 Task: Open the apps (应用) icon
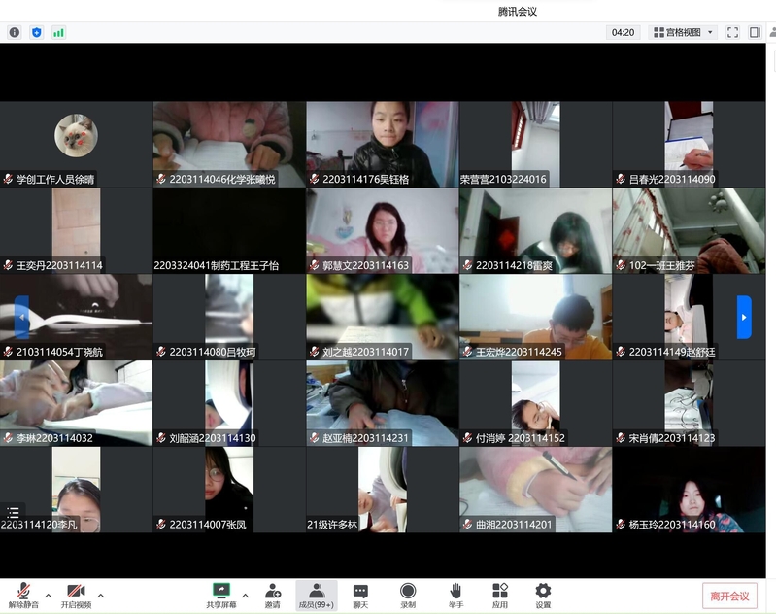(x=500, y=595)
